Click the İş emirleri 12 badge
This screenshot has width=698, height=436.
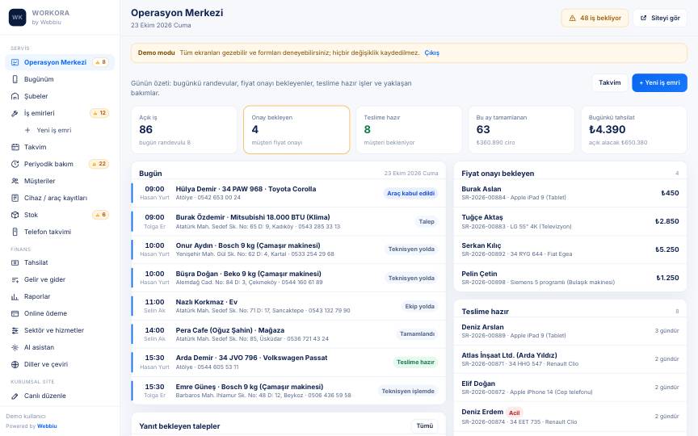click(x=99, y=113)
